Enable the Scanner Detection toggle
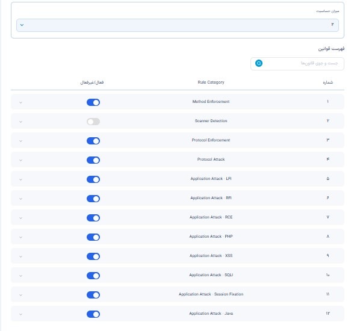This screenshot has width=354, height=331. coord(93,122)
